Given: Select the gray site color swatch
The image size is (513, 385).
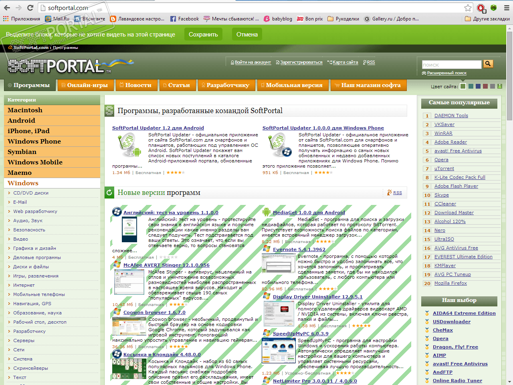Looking at the screenshot, I should [493, 86].
